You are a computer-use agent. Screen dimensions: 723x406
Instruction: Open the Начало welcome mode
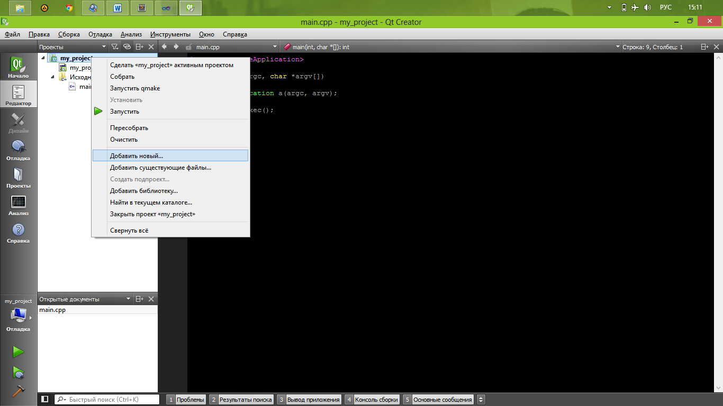point(19,67)
